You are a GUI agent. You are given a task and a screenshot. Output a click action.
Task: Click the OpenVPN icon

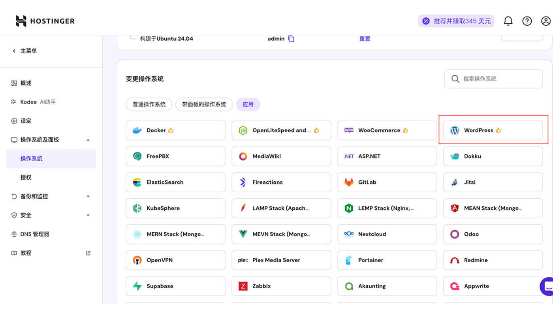coord(137,260)
